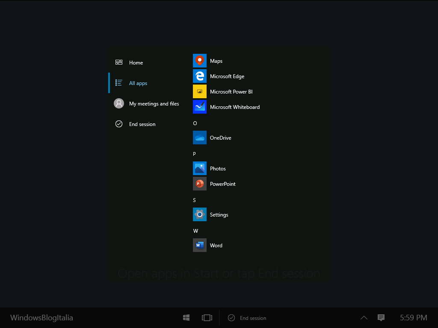This screenshot has height=328, width=438.
Task: Click End session in the taskbar
Action: [247, 318]
